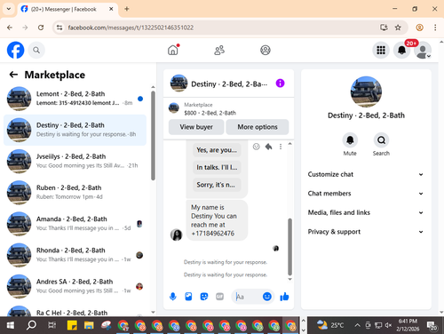444x334 pixels.
Task: Open the Rhonda 2-Bed, 2-Bath conversation
Action: click(x=75, y=255)
